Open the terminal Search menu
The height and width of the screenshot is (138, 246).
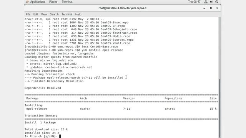pos(54,14)
